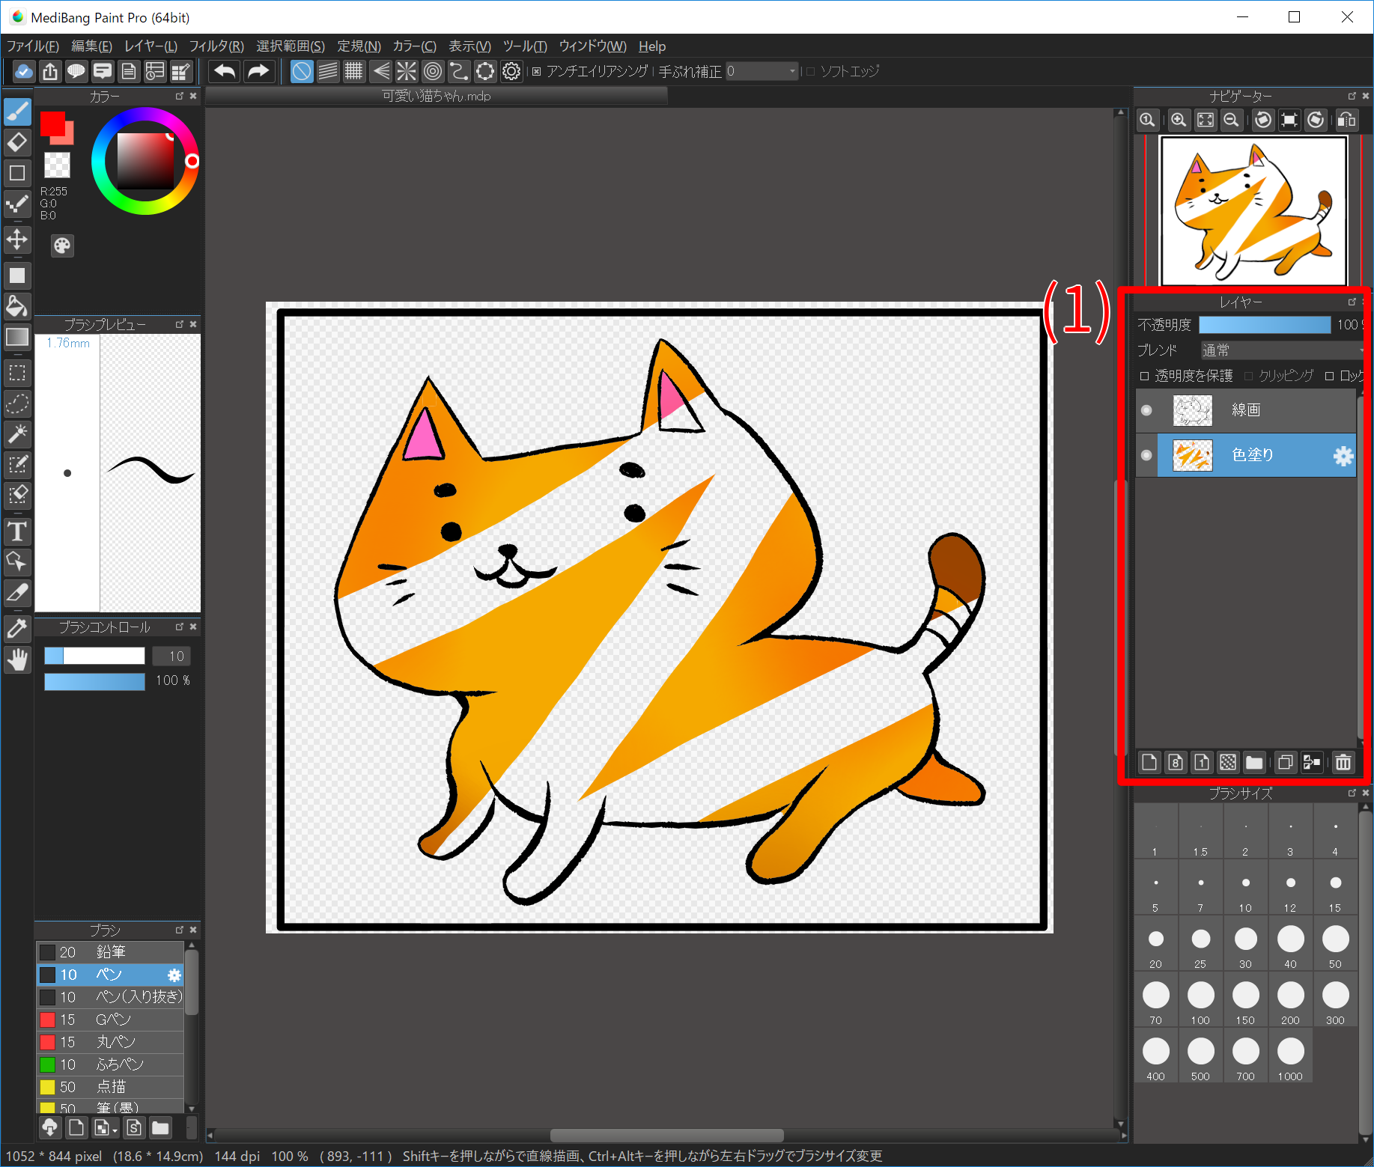The height and width of the screenshot is (1167, 1374).
Task: Select the Bucket fill tool
Action: click(x=17, y=307)
